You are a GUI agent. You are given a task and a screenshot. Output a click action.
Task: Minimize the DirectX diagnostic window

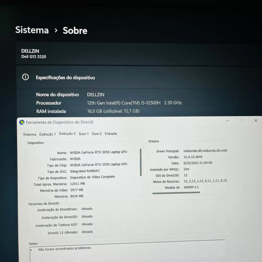(228, 121)
